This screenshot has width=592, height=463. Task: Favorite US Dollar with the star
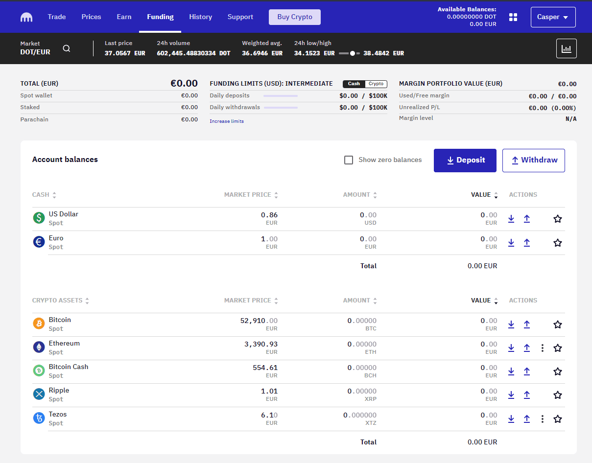(x=557, y=219)
